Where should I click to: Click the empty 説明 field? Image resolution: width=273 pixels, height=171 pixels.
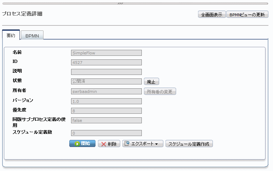click(106, 72)
